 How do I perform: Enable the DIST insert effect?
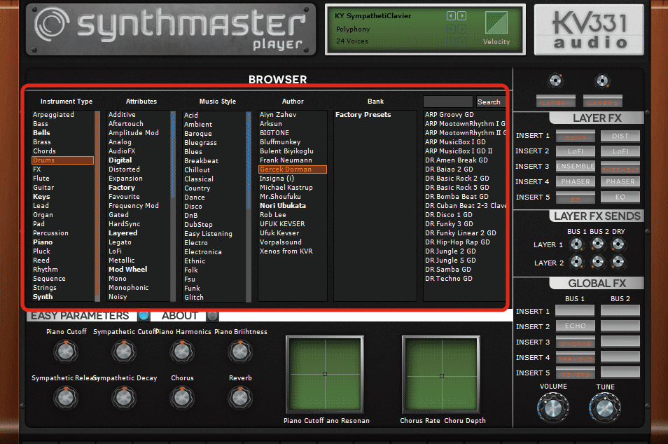(x=620, y=137)
